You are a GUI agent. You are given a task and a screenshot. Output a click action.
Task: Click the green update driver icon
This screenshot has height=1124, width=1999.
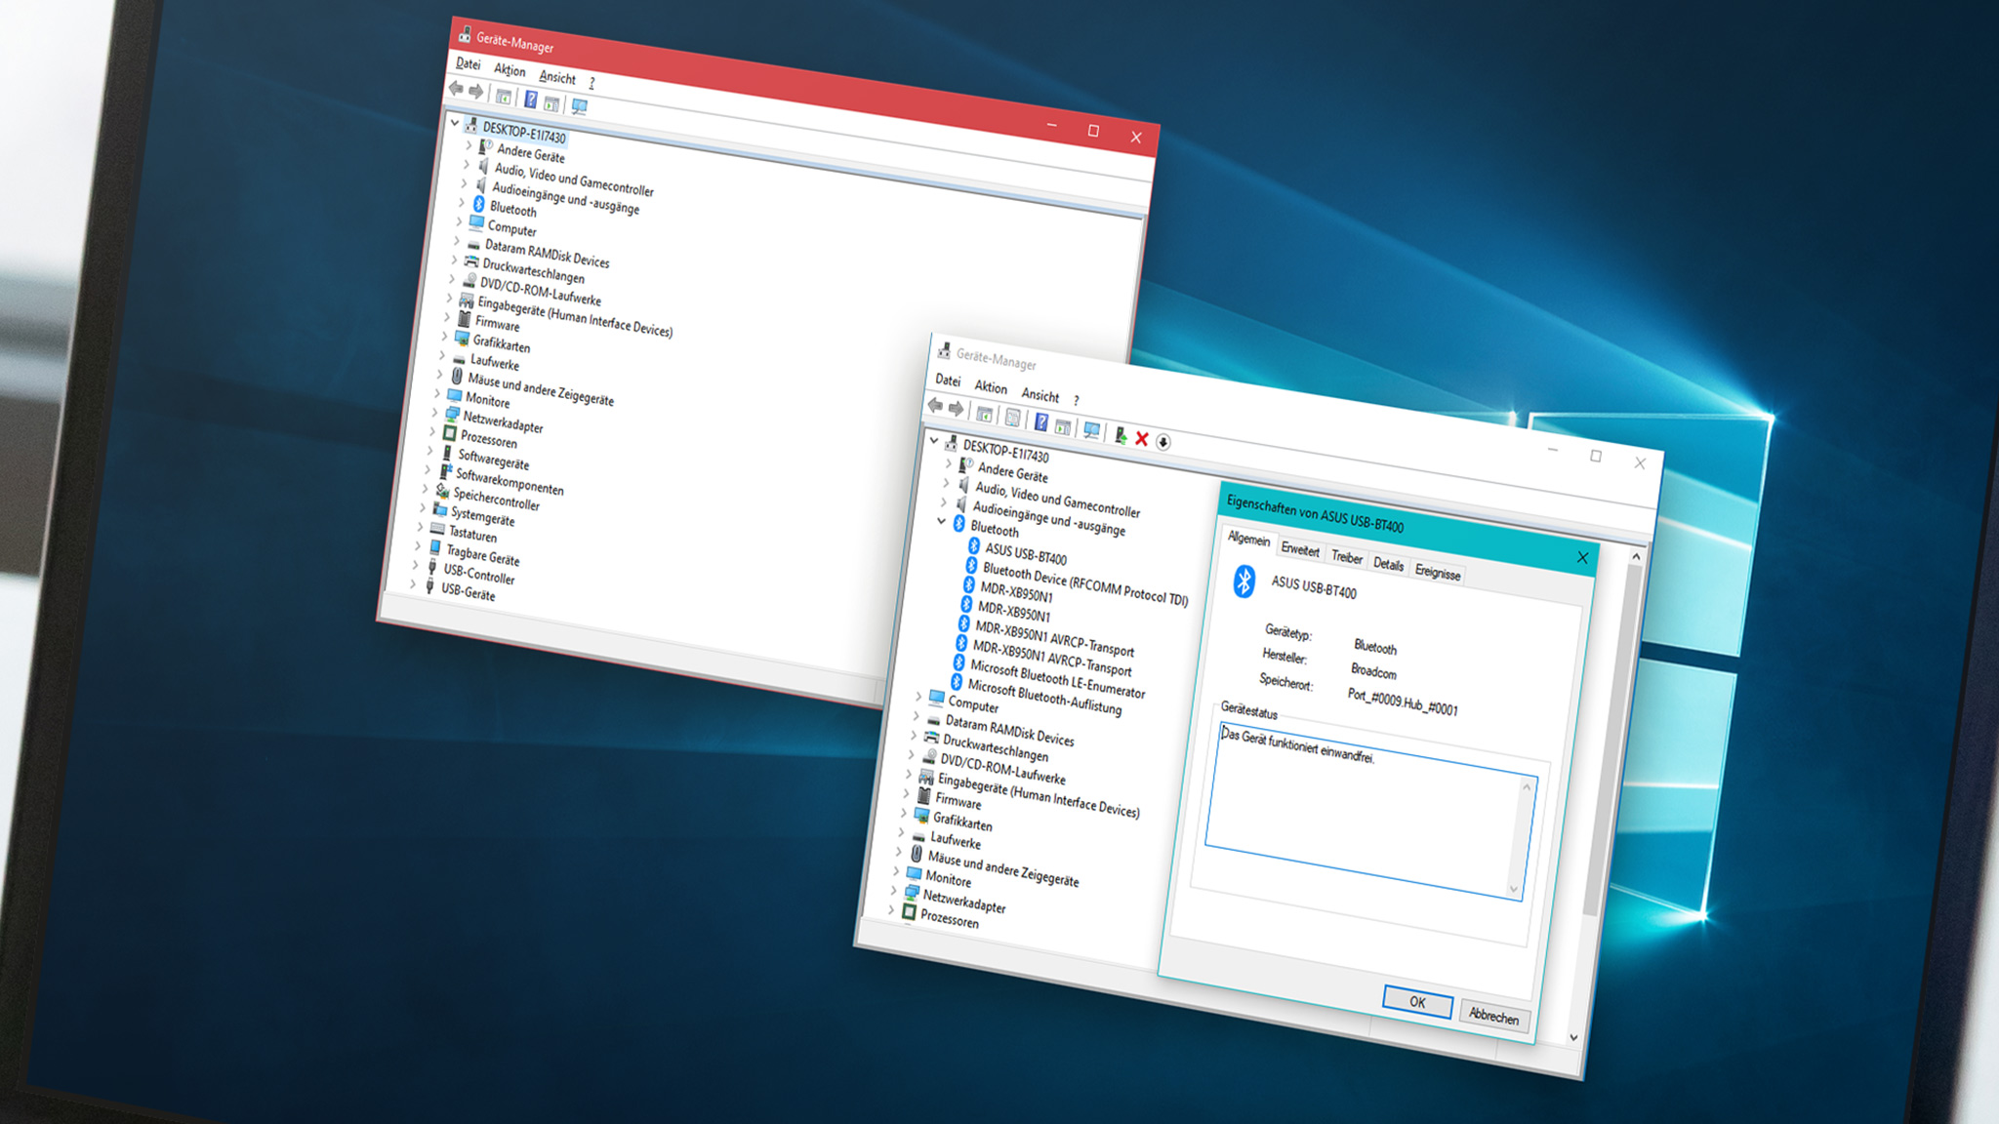(x=1121, y=435)
